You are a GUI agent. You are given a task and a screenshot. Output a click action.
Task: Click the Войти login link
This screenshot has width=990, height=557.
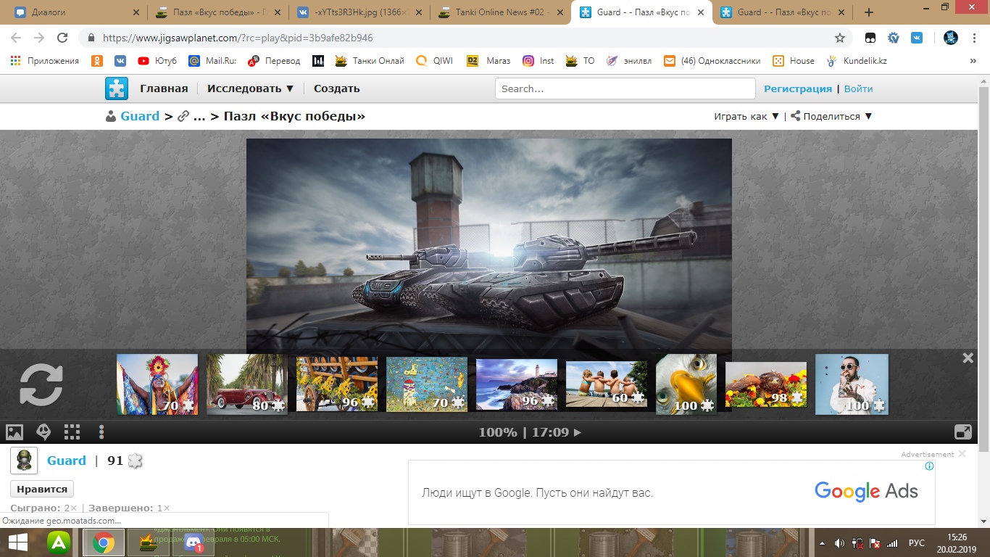pyautogui.click(x=858, y=88)
